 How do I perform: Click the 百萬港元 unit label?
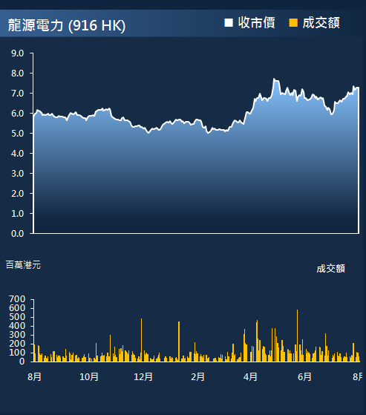[x=23, y=265]
